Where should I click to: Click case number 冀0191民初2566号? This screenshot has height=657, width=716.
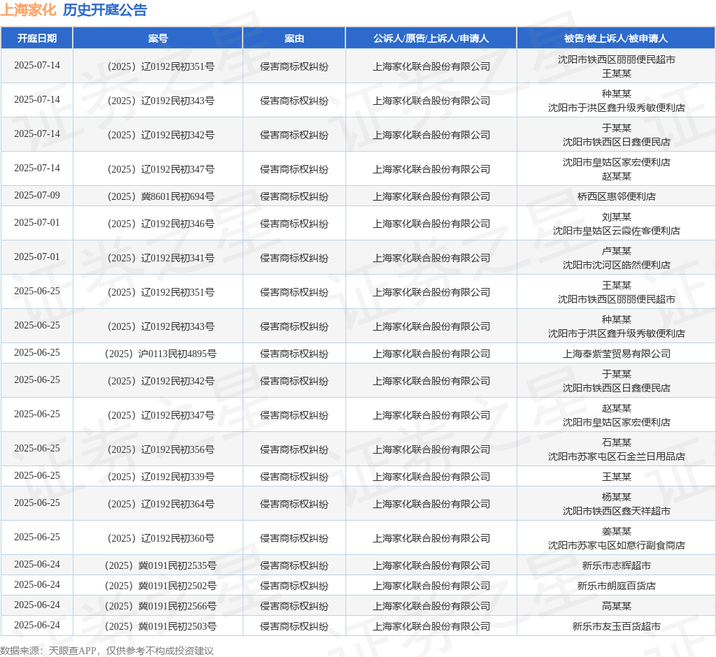161,606
